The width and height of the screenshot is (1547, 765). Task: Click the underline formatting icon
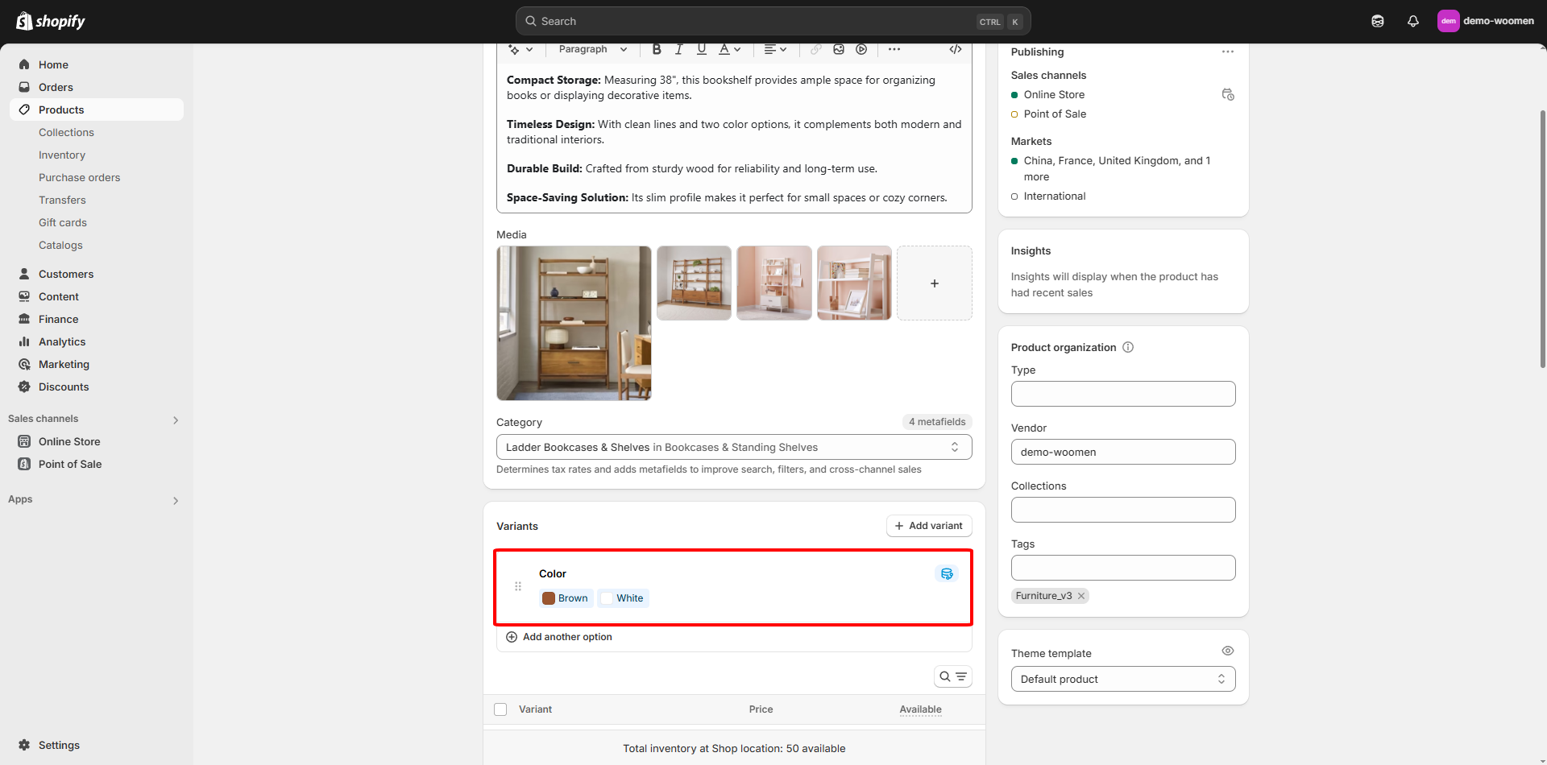701,49
